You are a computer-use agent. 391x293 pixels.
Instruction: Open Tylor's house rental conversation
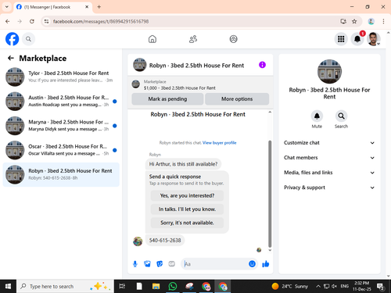(61, 77)
